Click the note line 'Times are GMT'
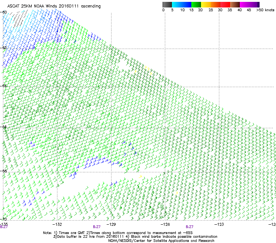 (72, 233)
